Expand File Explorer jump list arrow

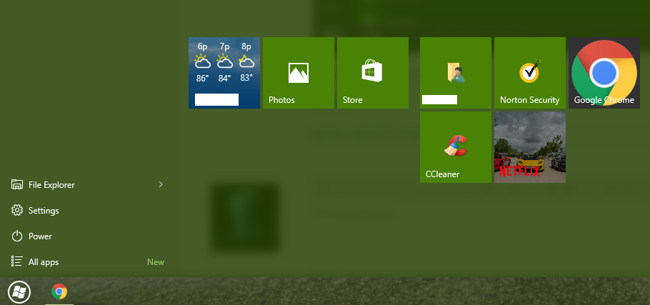pos(161,184)
